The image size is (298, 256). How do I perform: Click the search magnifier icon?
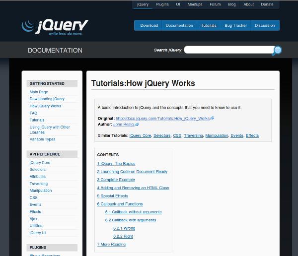(278, 51)
